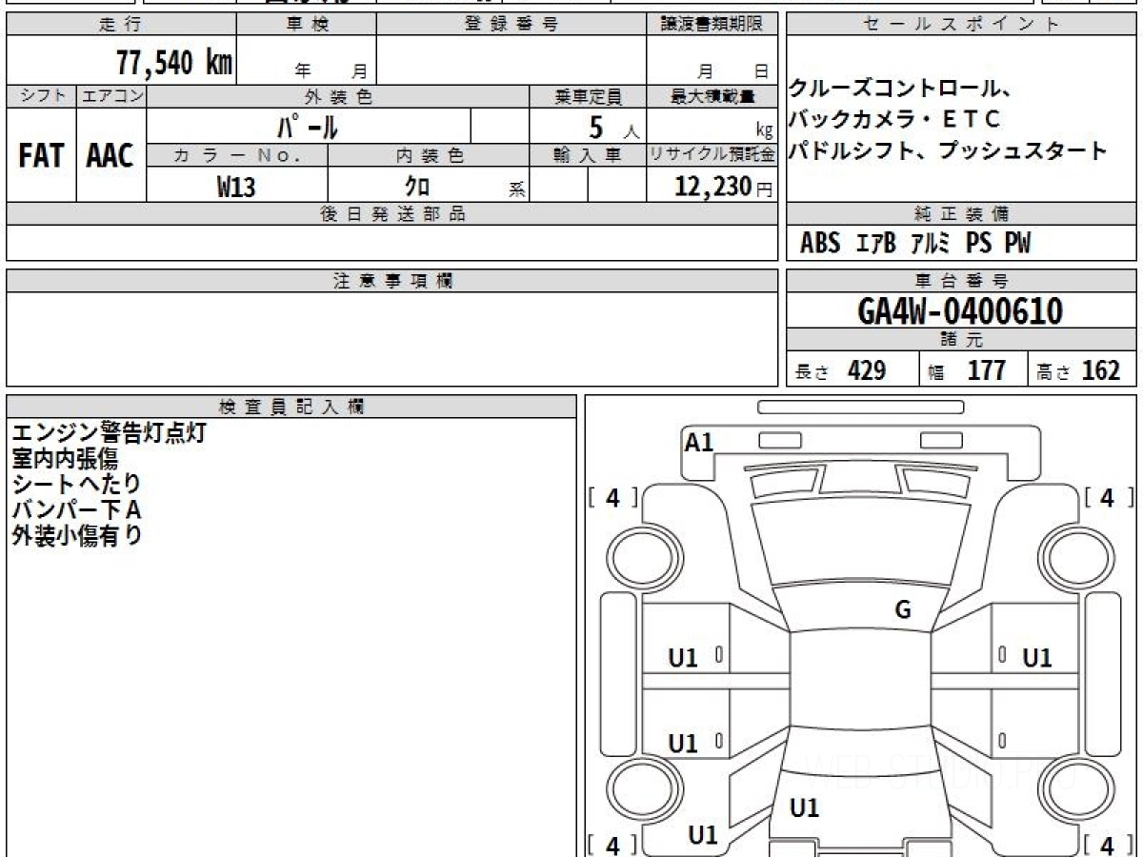The width and height of the screenshot is (1143, 857).
Task: Click the 車検 header cell
Action: point(306,25)
